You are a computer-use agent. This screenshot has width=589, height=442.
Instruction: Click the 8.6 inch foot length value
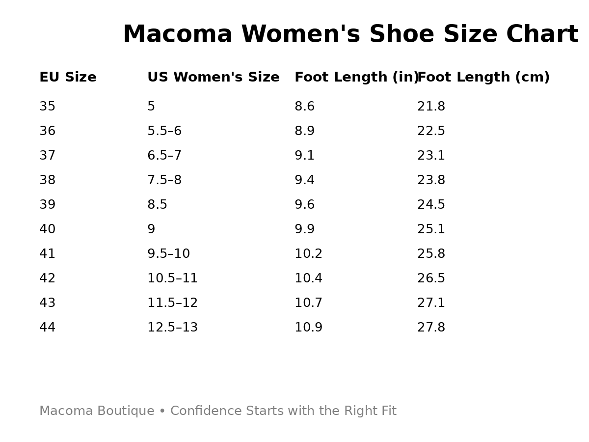(x=304, y=107)
